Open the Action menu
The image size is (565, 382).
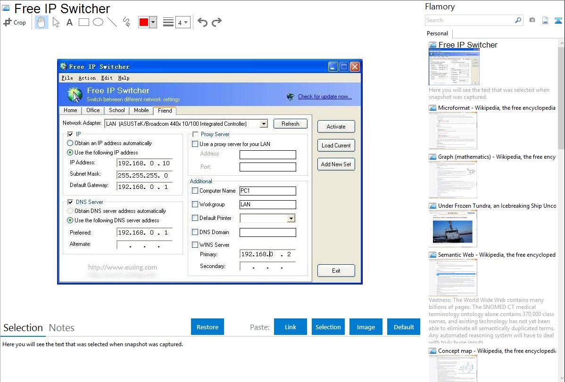[87, 78]
